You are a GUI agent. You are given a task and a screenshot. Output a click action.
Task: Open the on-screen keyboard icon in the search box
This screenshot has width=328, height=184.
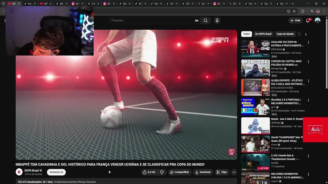[x=197, y=20]
